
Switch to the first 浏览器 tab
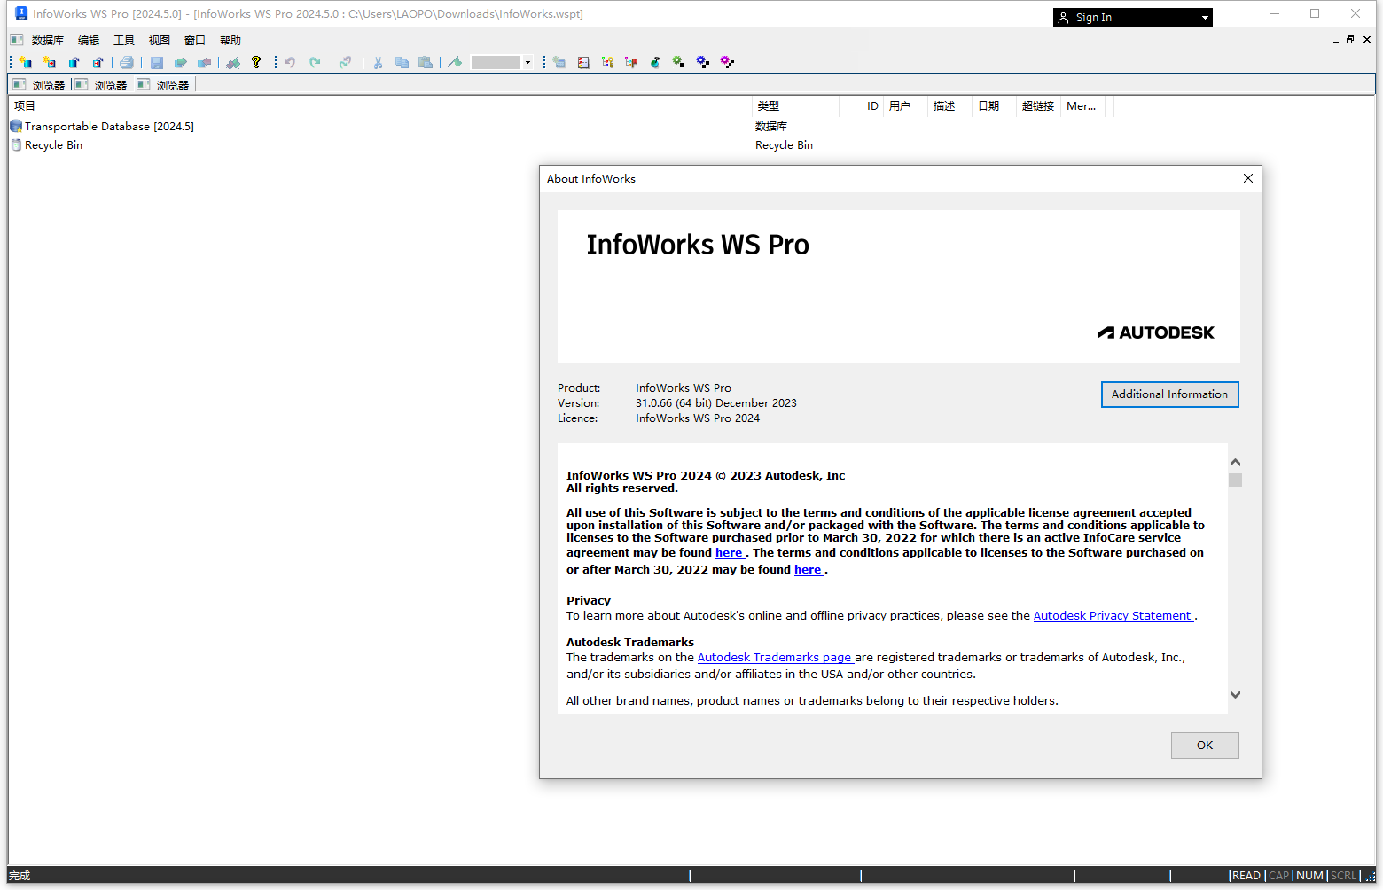pyautogui.click(x=39, y=85)
